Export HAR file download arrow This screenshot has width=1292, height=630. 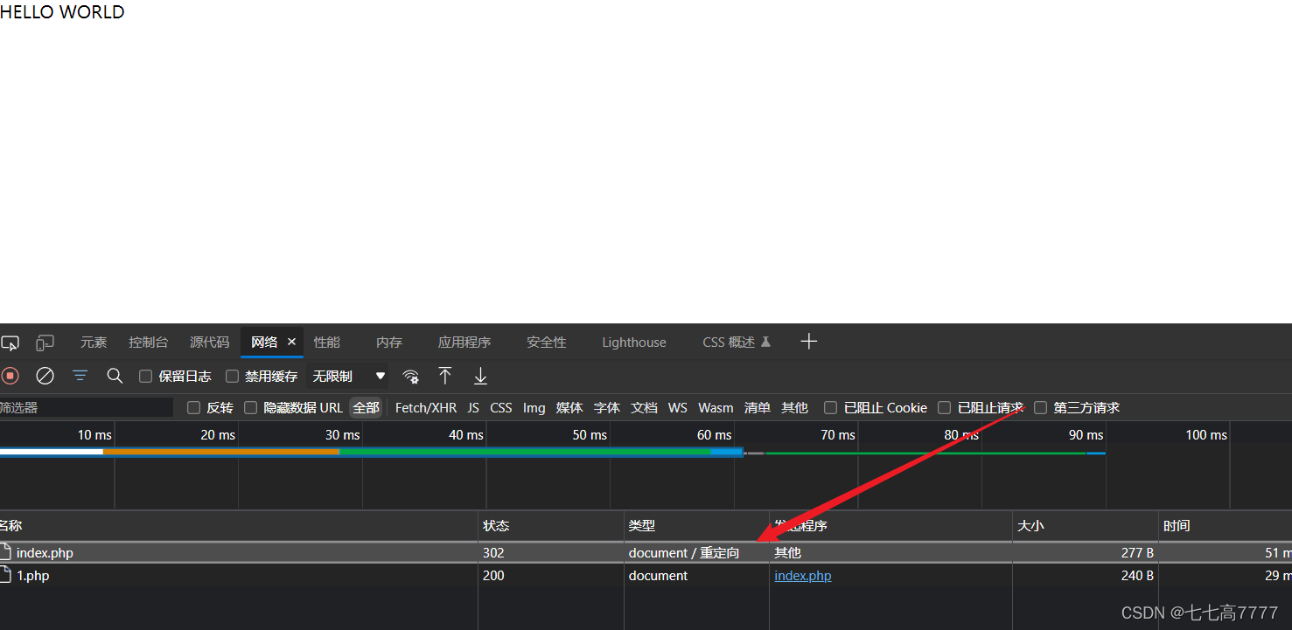[480, 376]
